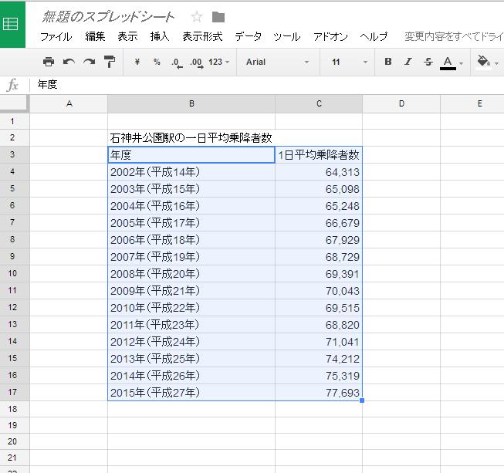Open the Sheets home icon
This screenshot has width=504, height=473.
coord(12,25)
